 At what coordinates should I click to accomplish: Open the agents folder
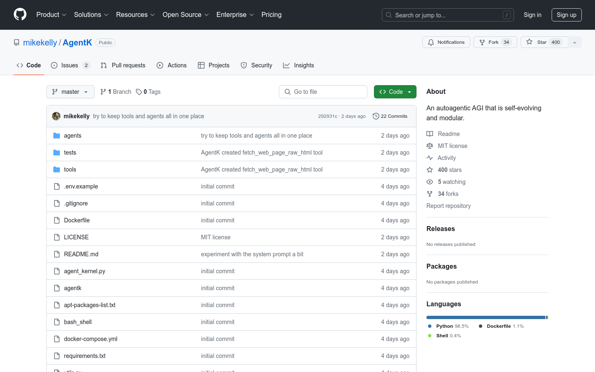(73, 136)
